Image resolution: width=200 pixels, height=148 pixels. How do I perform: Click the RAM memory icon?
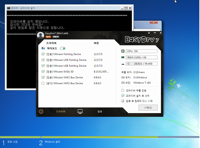tap(123, 58)
